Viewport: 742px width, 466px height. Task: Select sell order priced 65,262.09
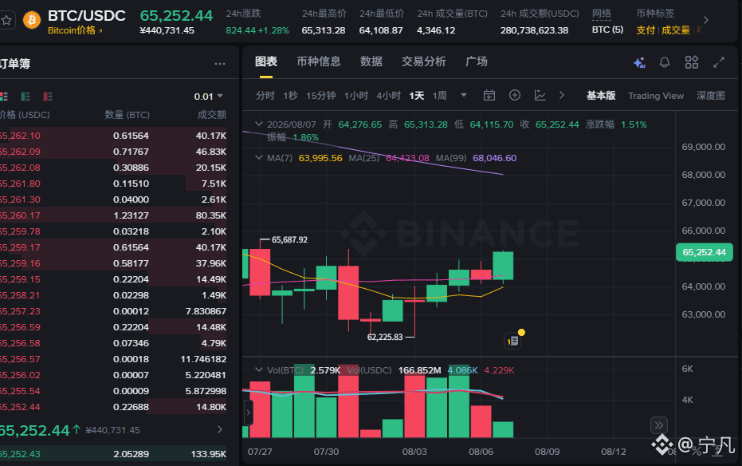tap(113, 152)
